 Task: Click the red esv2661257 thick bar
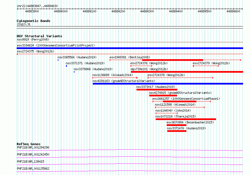pos(180,101)
